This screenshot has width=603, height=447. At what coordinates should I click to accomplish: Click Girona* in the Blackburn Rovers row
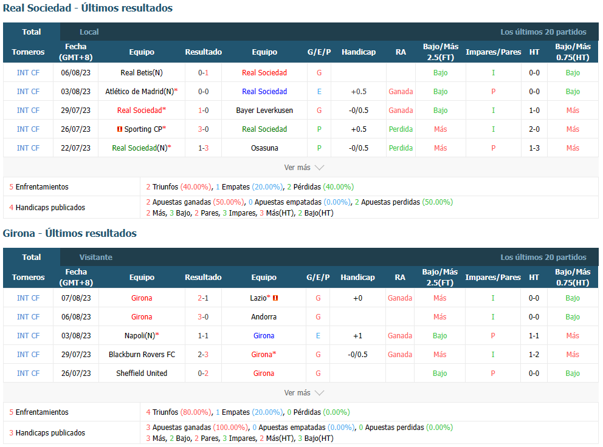click(264, 354)
